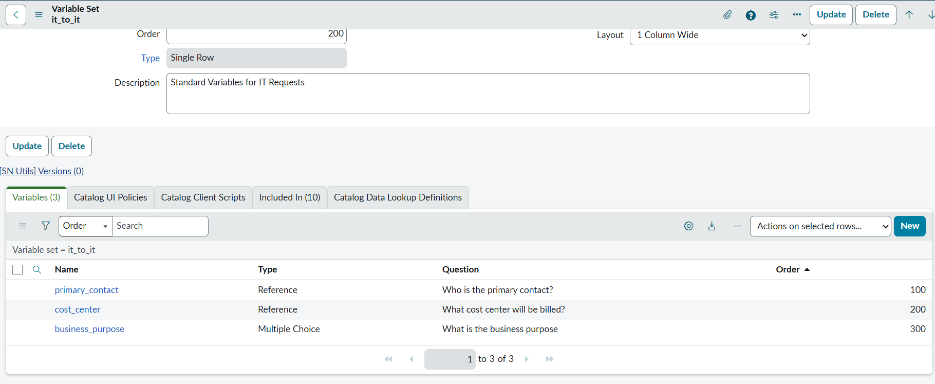
Task: Open the form context menu icon
Action: coord(39,15)
